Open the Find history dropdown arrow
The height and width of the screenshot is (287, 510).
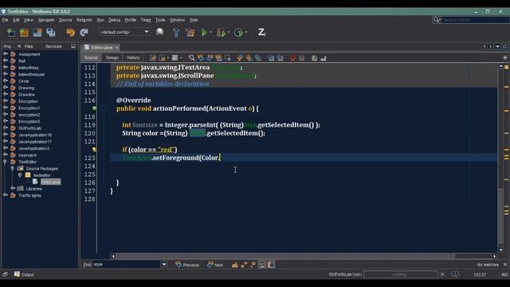(x=164, y=265)
